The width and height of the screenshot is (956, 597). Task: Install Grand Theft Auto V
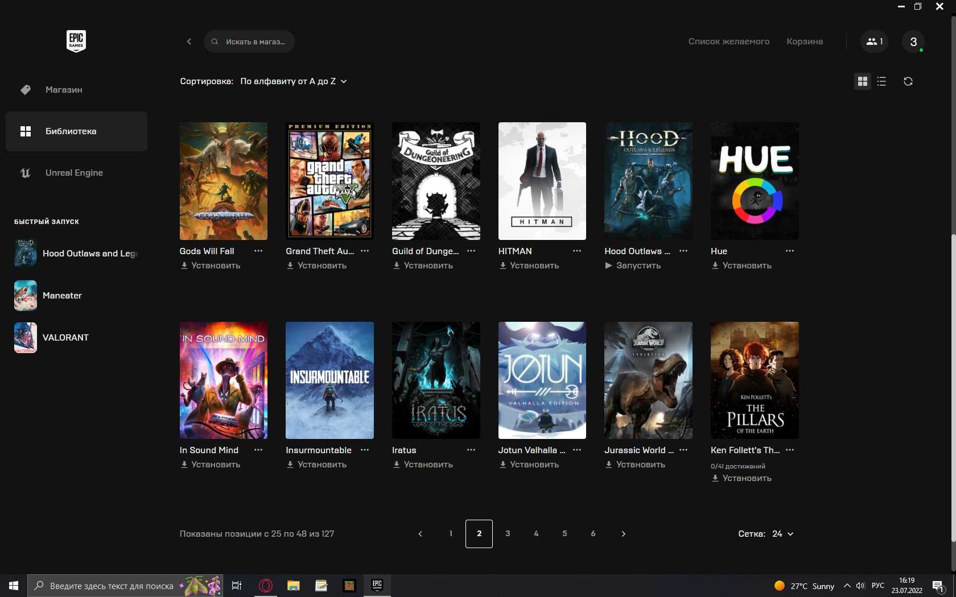tap(316, 266)
